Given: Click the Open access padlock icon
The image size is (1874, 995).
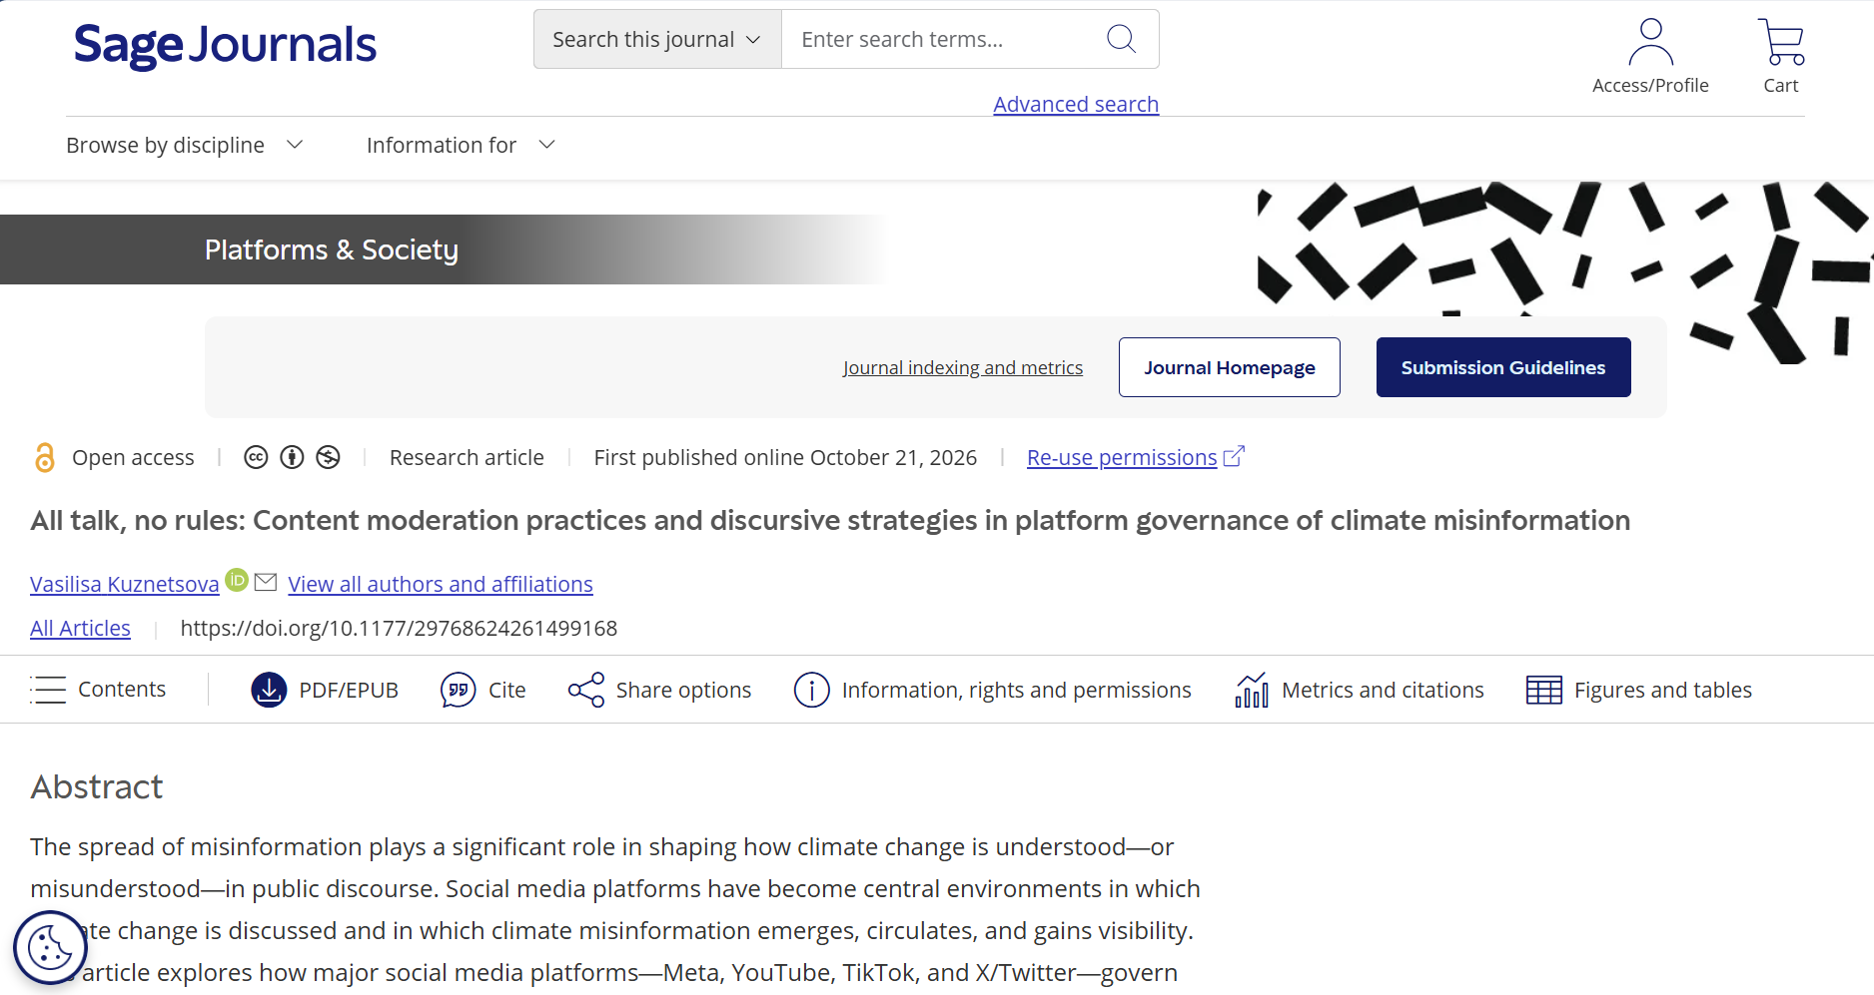Looking at the screenshot, I should pyautogui.click(x=45, y=457).
